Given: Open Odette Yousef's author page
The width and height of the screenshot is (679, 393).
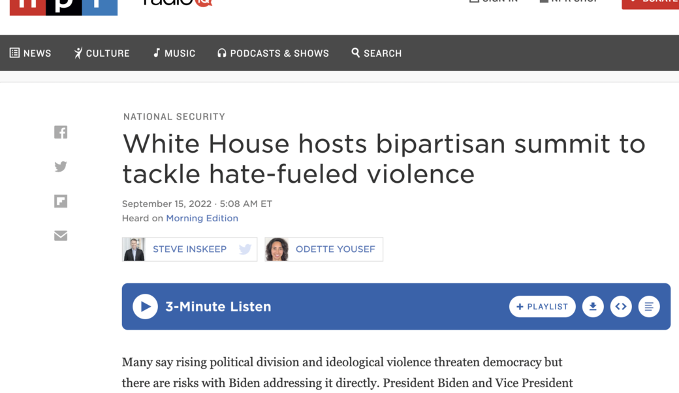Looking at the screenshot, I should (x=335, y=249).
